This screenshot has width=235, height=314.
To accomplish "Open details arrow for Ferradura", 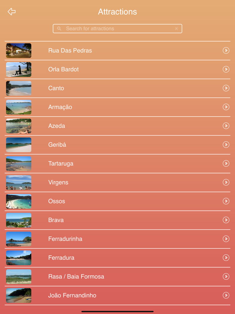I will (x=226, y=258).
